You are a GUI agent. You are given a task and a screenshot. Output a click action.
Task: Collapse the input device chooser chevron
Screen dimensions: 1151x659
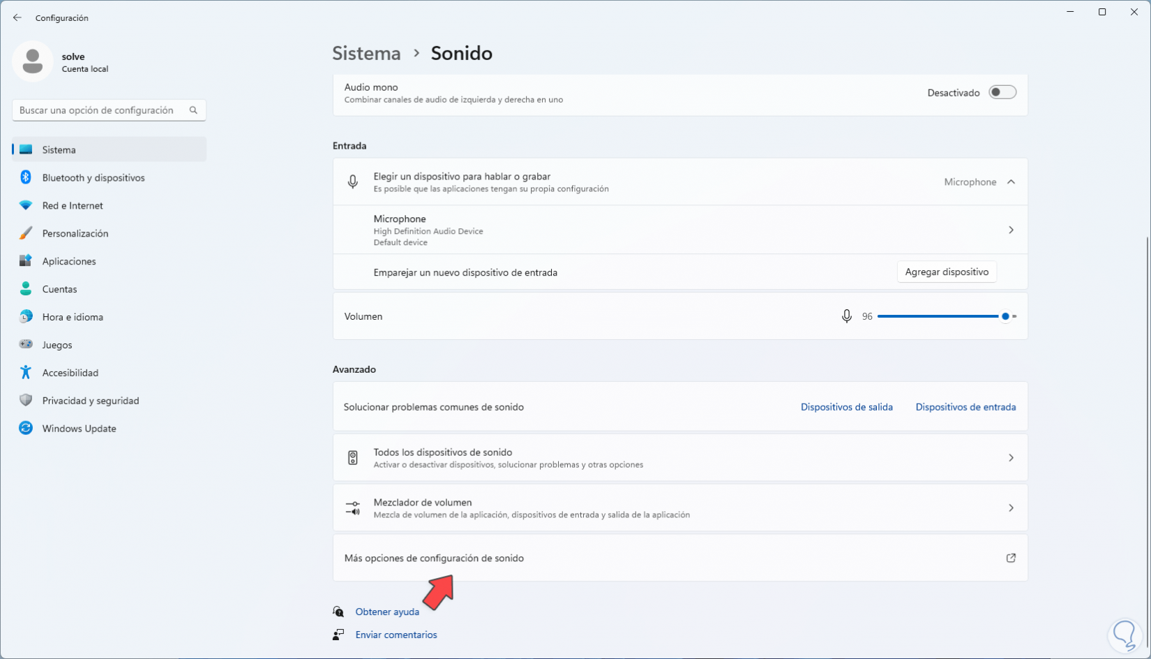pos(1011,182)
